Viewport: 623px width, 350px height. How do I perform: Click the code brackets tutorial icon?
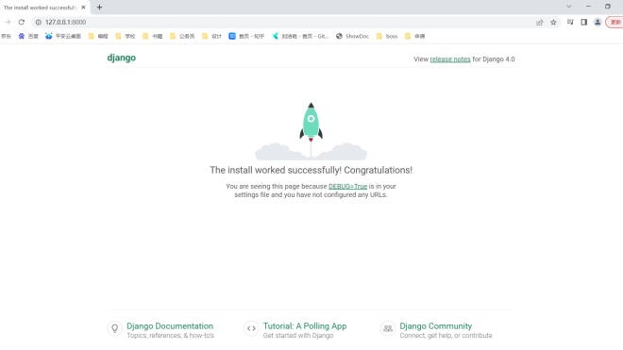click(251, 328)
